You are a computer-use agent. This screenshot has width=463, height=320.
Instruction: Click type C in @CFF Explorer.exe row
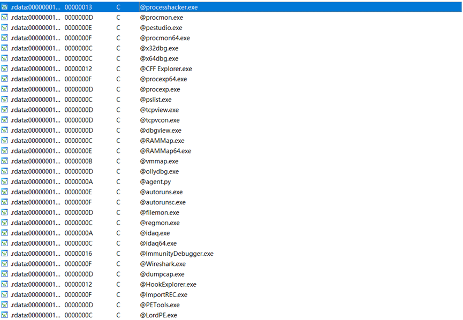118,69
